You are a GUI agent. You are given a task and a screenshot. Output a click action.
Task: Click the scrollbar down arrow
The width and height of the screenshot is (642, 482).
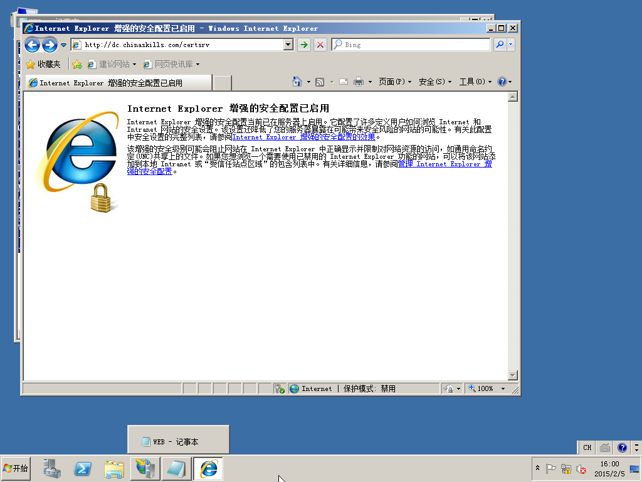(513, 375)
